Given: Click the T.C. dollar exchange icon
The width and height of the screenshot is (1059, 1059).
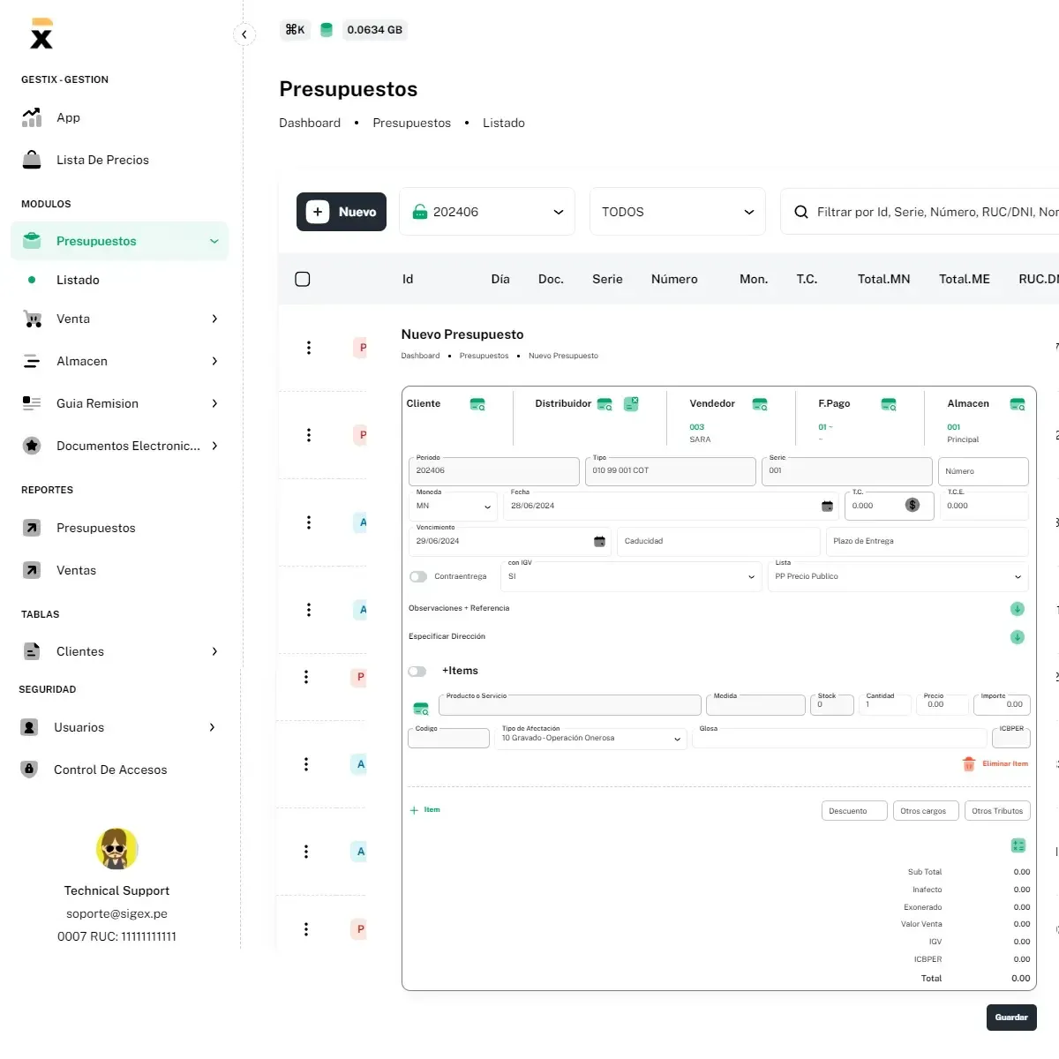Looking at the screenshot, I should [x=913, y=506].
